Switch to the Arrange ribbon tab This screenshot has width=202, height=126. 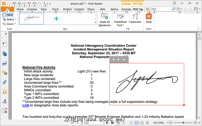pyautogui.click(x=126, y=9)
